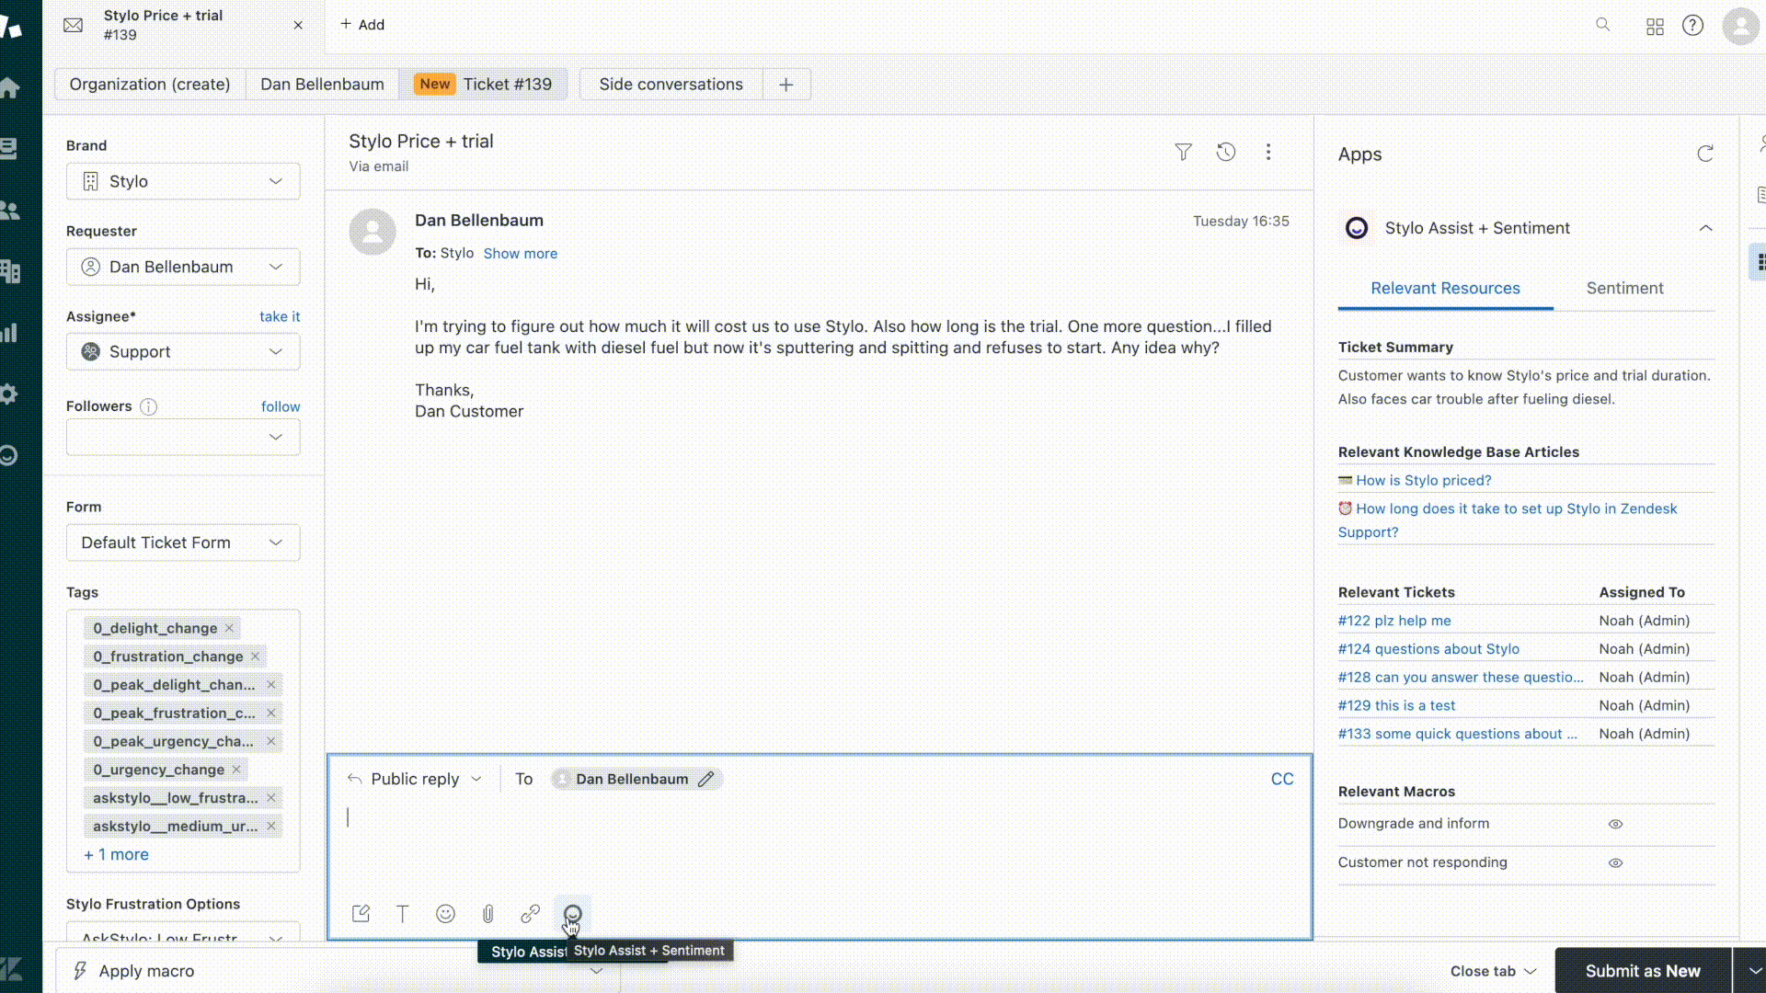Add side conversation plus button

786,85
